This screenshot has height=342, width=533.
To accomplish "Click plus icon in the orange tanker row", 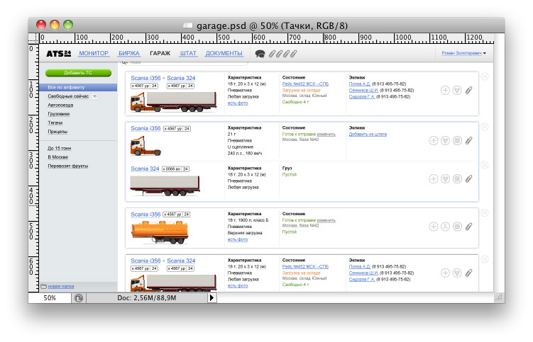I will click(x=434, y=227).
